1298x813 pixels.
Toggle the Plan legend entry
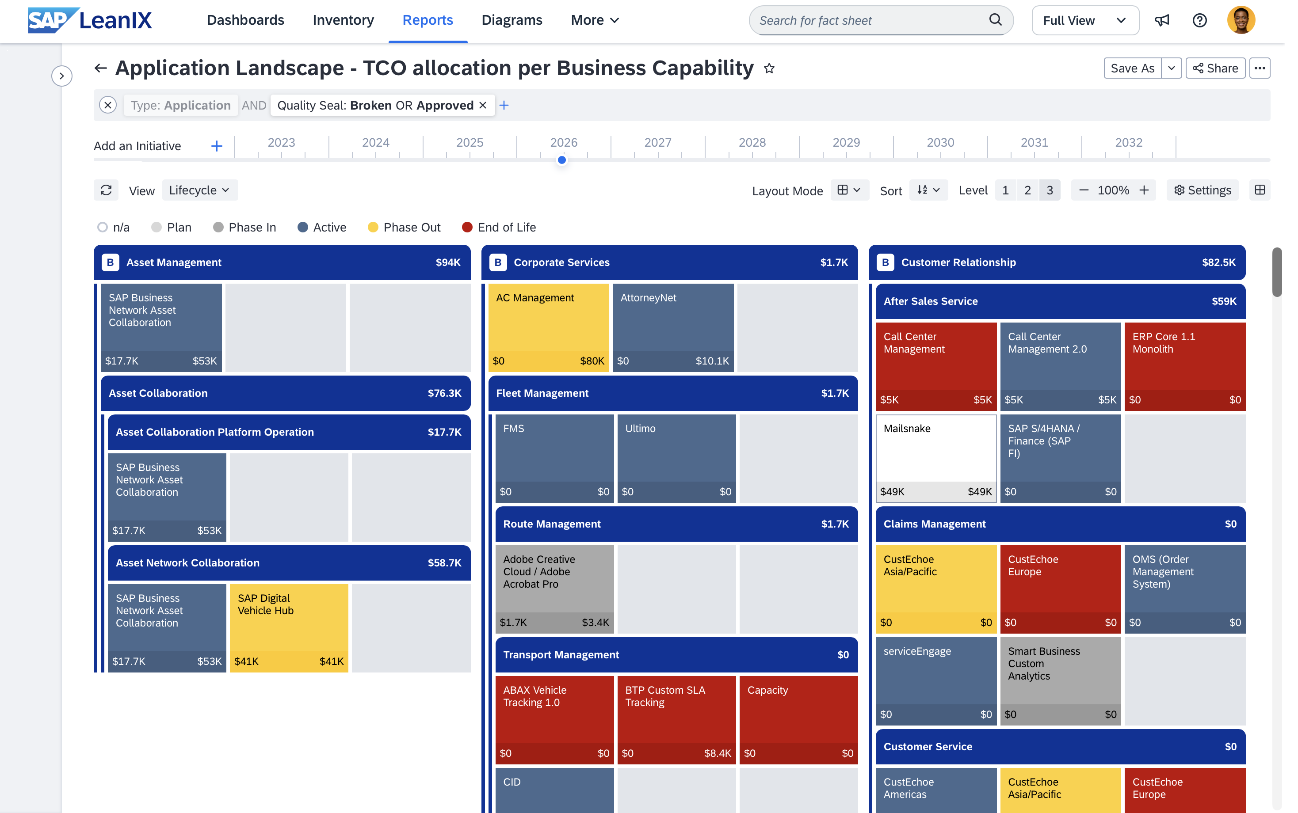172,228
